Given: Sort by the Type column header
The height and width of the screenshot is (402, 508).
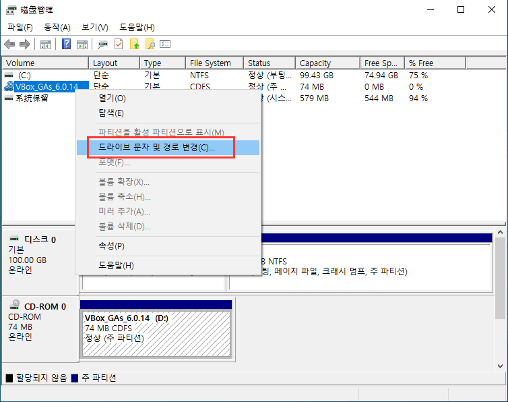Looking at the screenshot, I should tap(163, 63).
